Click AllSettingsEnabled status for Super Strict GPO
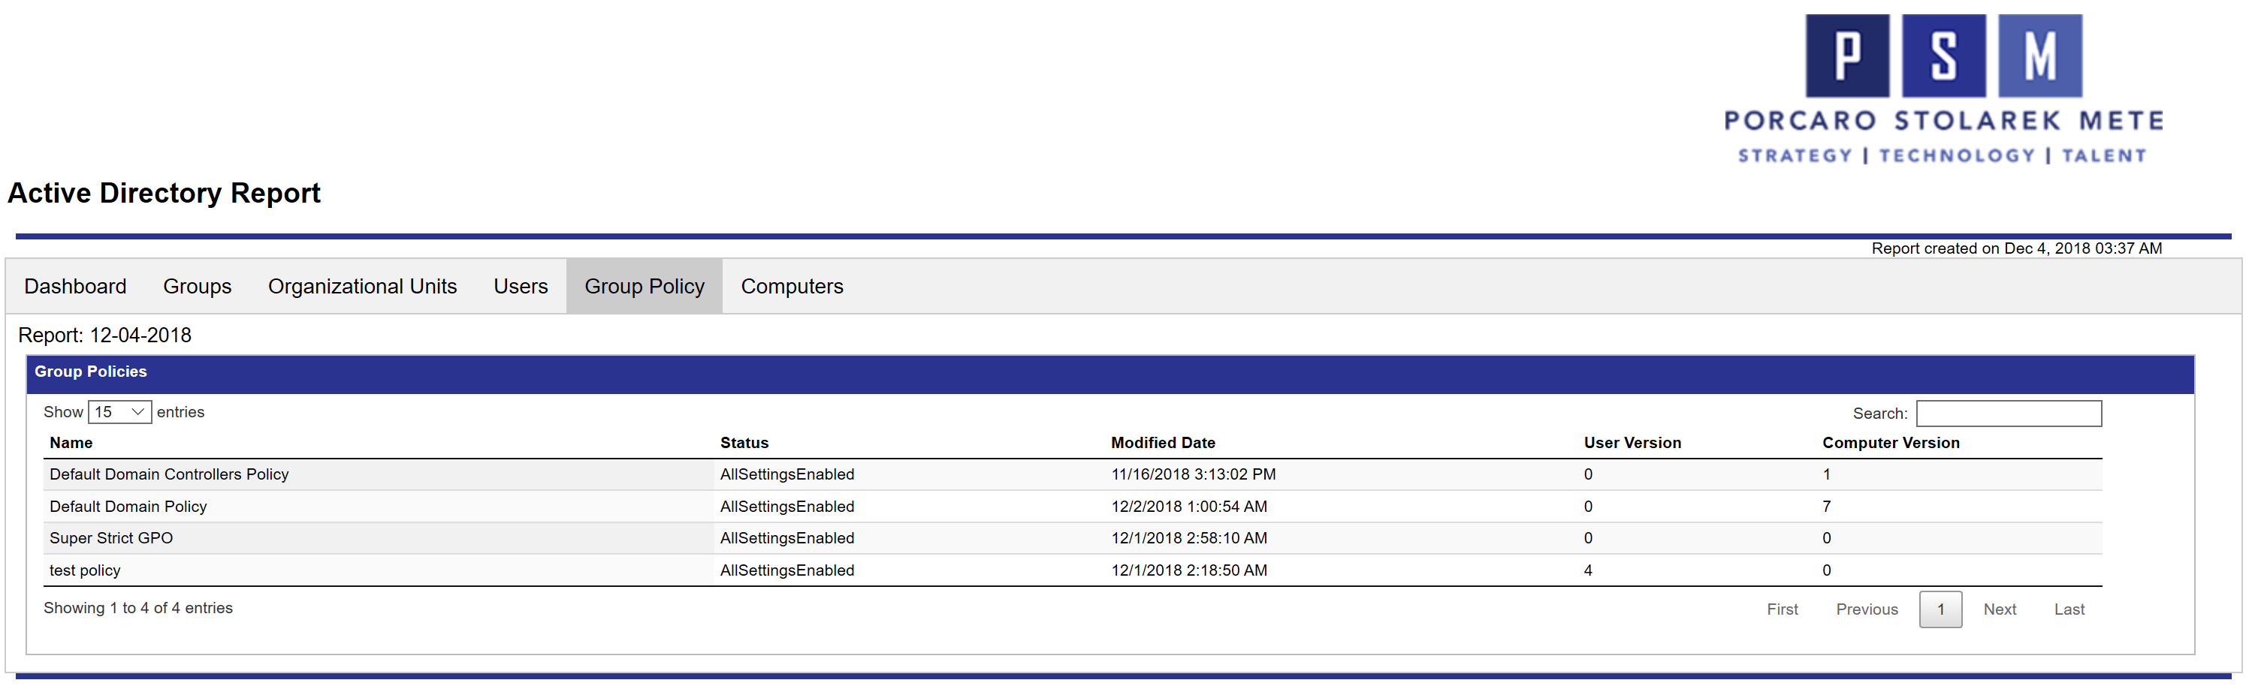Viewport: 2246px width, 686px height. point(787,538)
